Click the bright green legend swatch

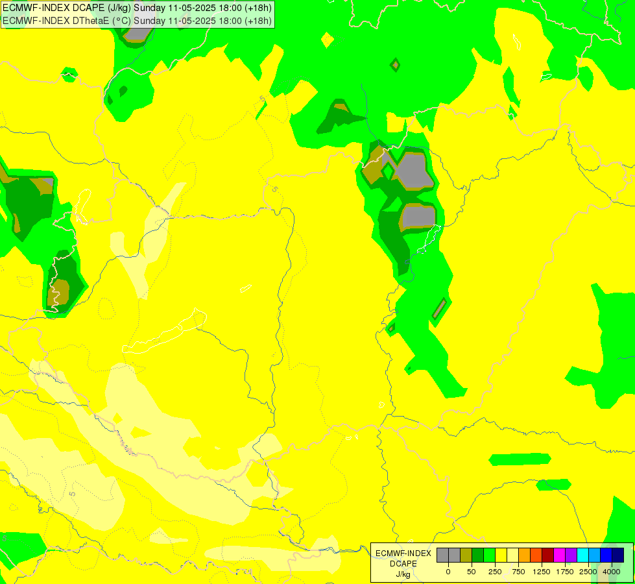coord(489,555)
